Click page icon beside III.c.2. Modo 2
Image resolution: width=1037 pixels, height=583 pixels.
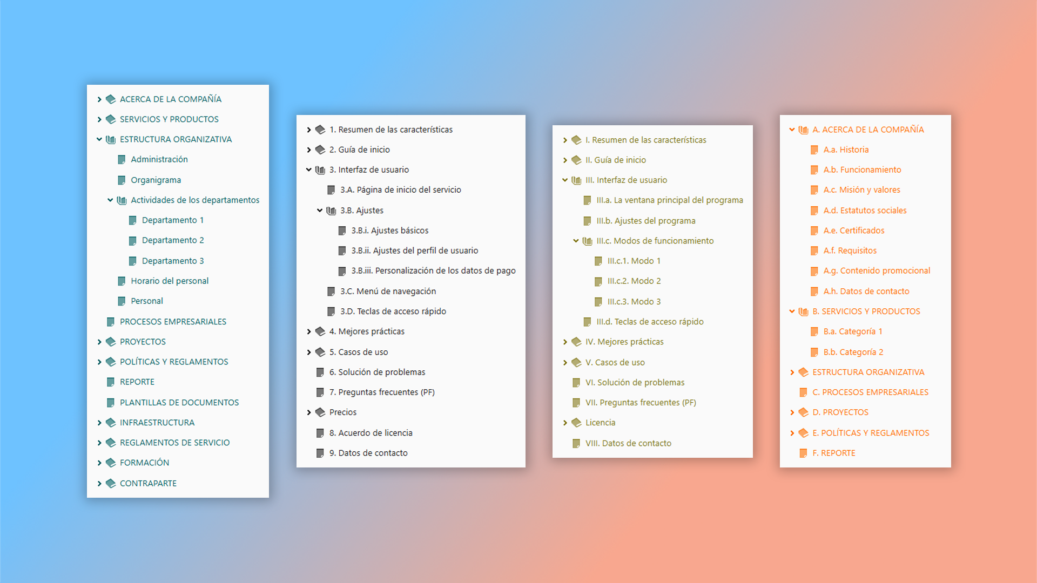click(598, 281)
